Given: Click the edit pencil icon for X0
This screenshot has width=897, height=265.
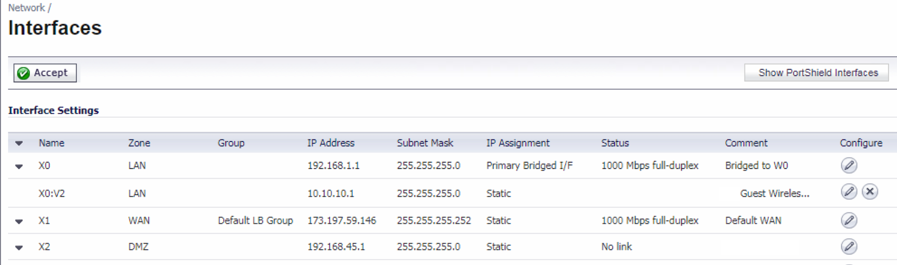Looking at the screenshot, I should (x=849, y=165).
